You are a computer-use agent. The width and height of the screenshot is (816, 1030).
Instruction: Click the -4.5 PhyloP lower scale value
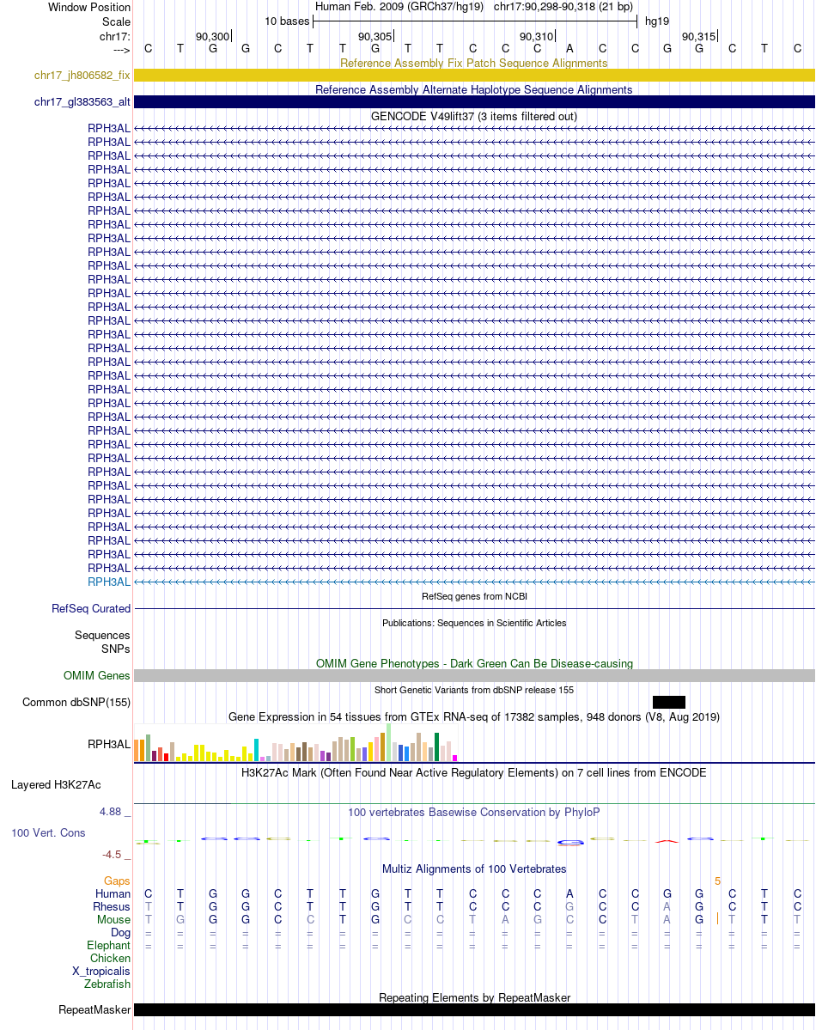pos(112,855)
